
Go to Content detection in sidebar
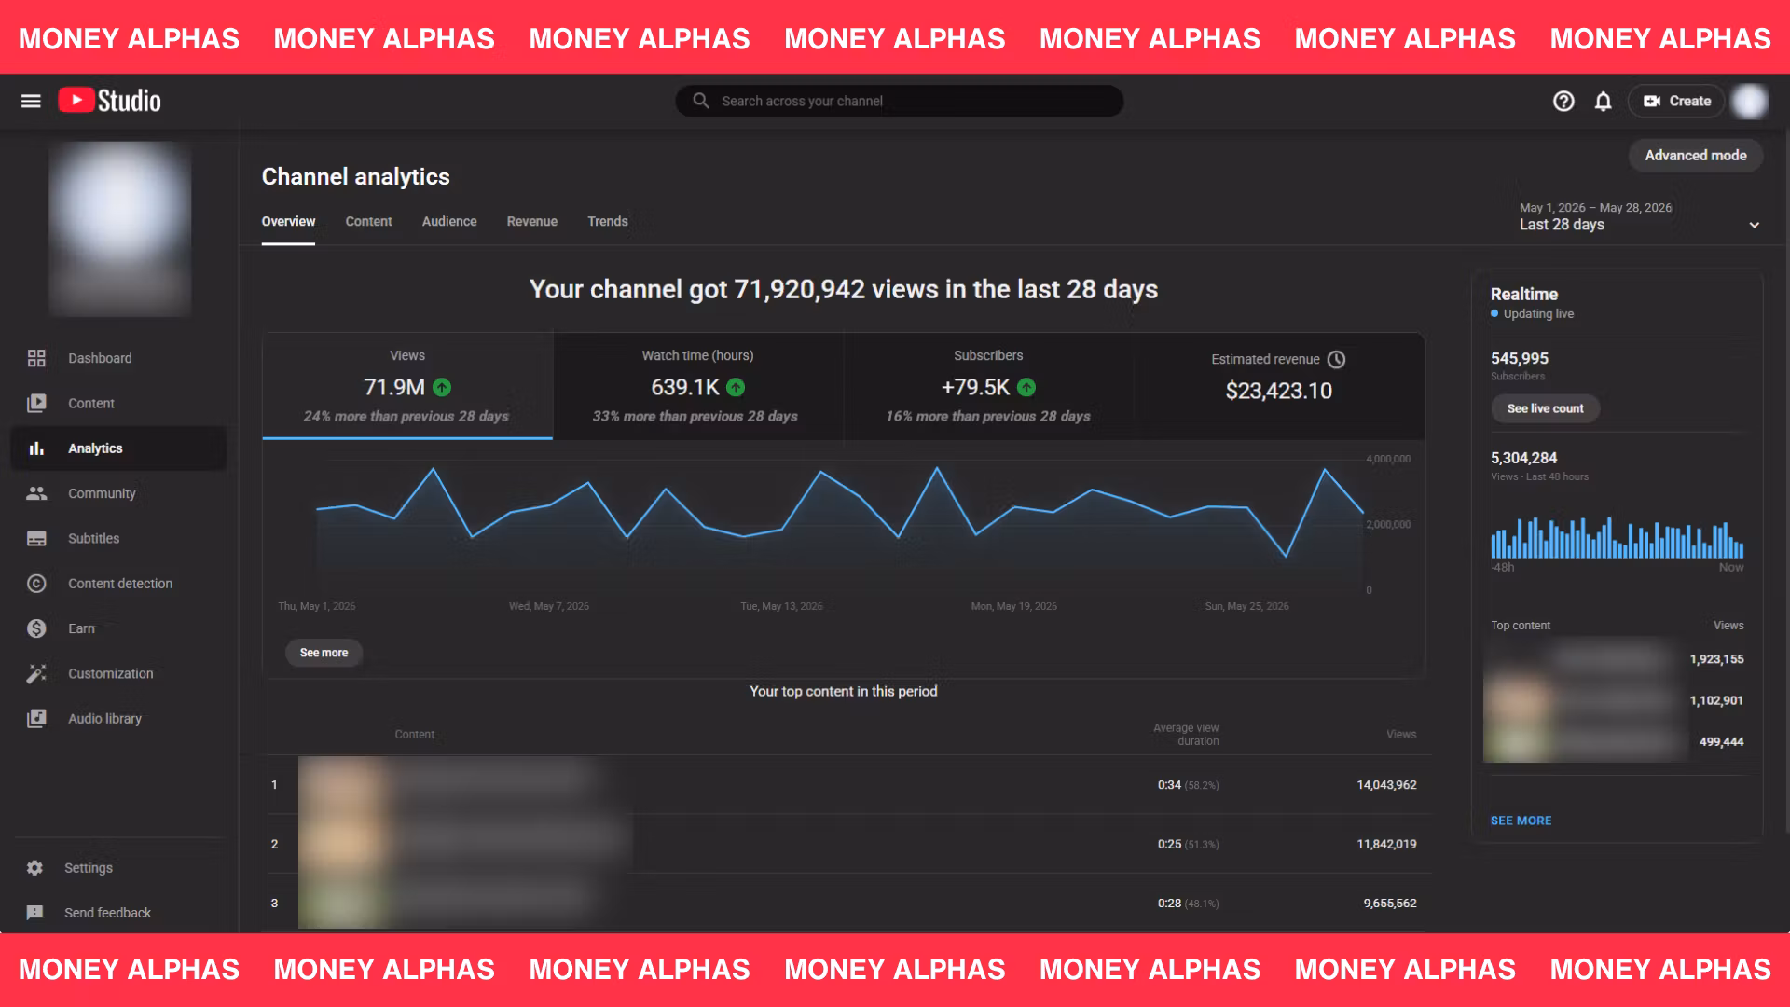[118, 584]
